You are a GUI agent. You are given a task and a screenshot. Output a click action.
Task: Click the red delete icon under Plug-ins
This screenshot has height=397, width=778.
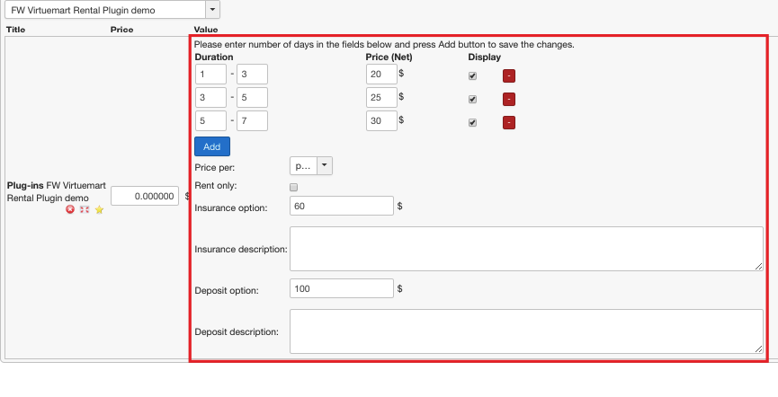tap(70, 209)
